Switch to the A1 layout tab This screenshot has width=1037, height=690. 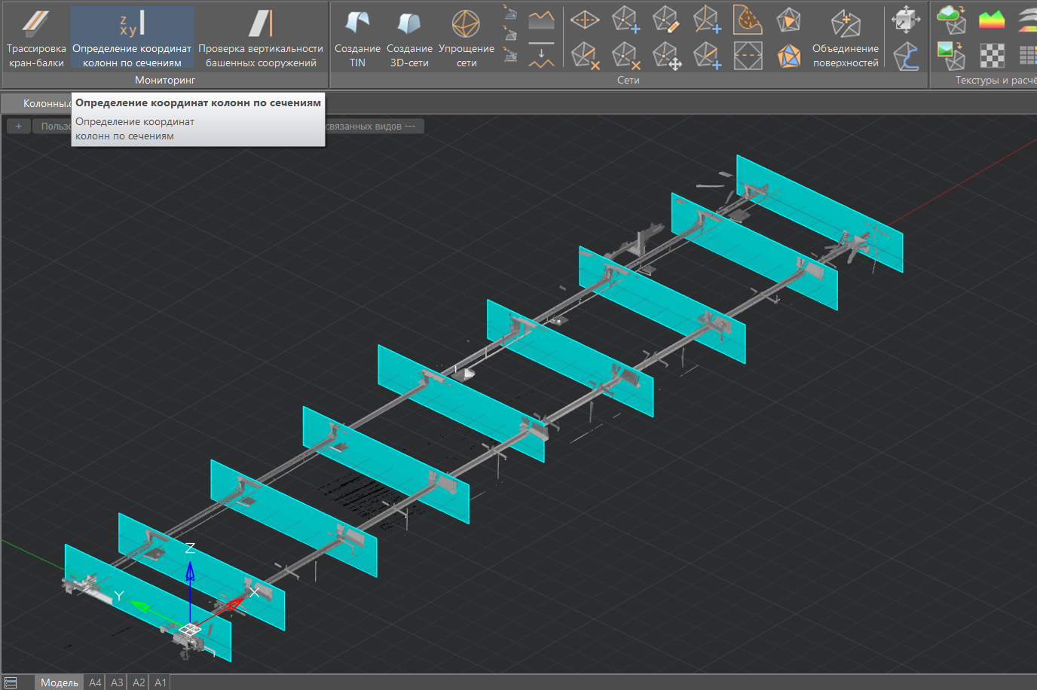click(161, 682)
